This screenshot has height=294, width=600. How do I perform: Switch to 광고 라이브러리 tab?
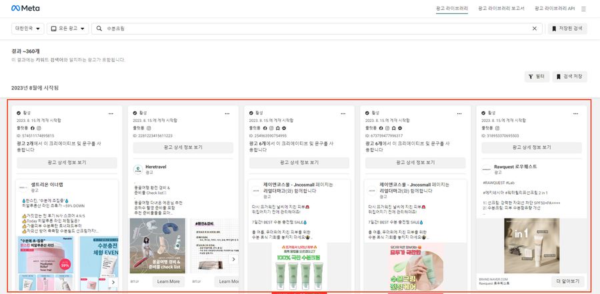[452, 8]
